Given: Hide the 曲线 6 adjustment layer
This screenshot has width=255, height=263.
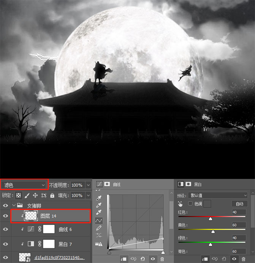Looking at the screenshot, I should pyautogui.click(x=5, y=229).
